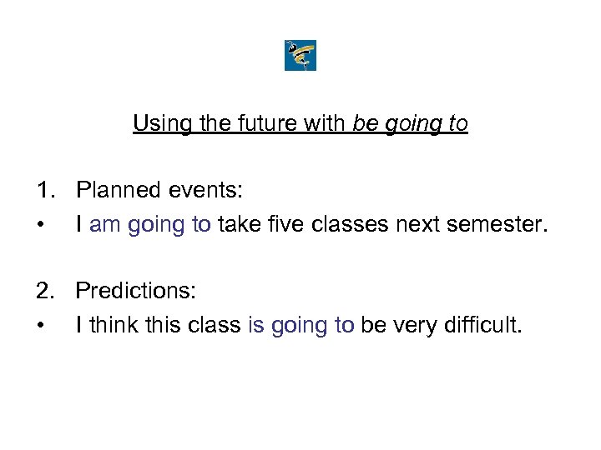
Task: Click the blue and gold logo icon
Action: pos(300,56)
